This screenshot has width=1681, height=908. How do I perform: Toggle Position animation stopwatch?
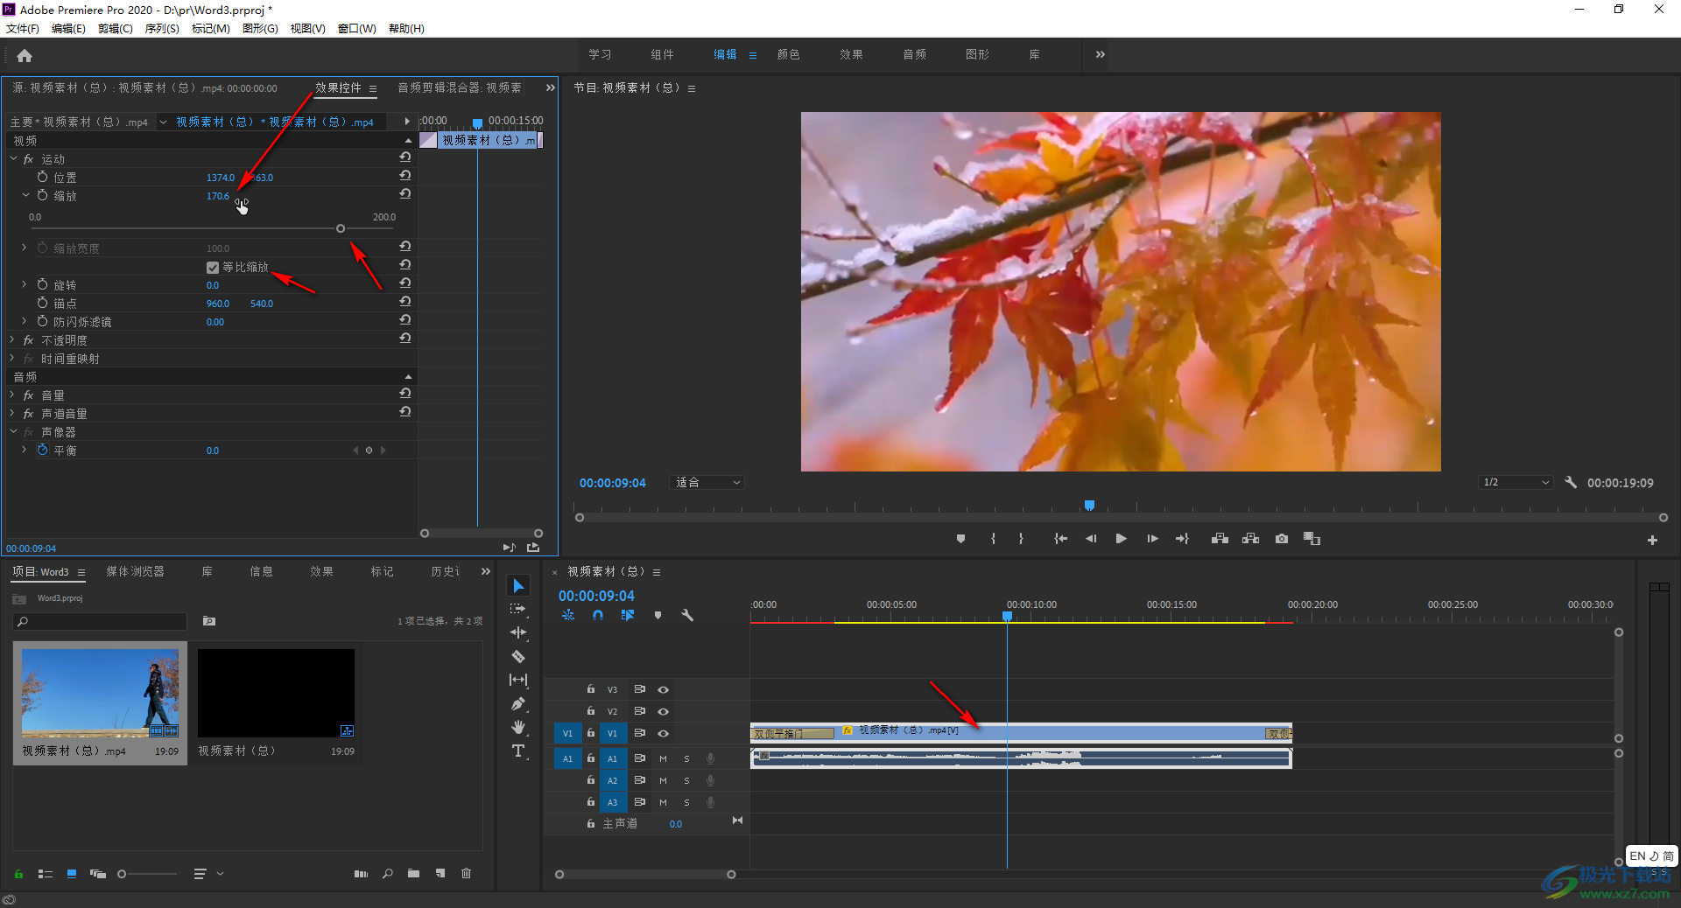[x=42, y=177]
